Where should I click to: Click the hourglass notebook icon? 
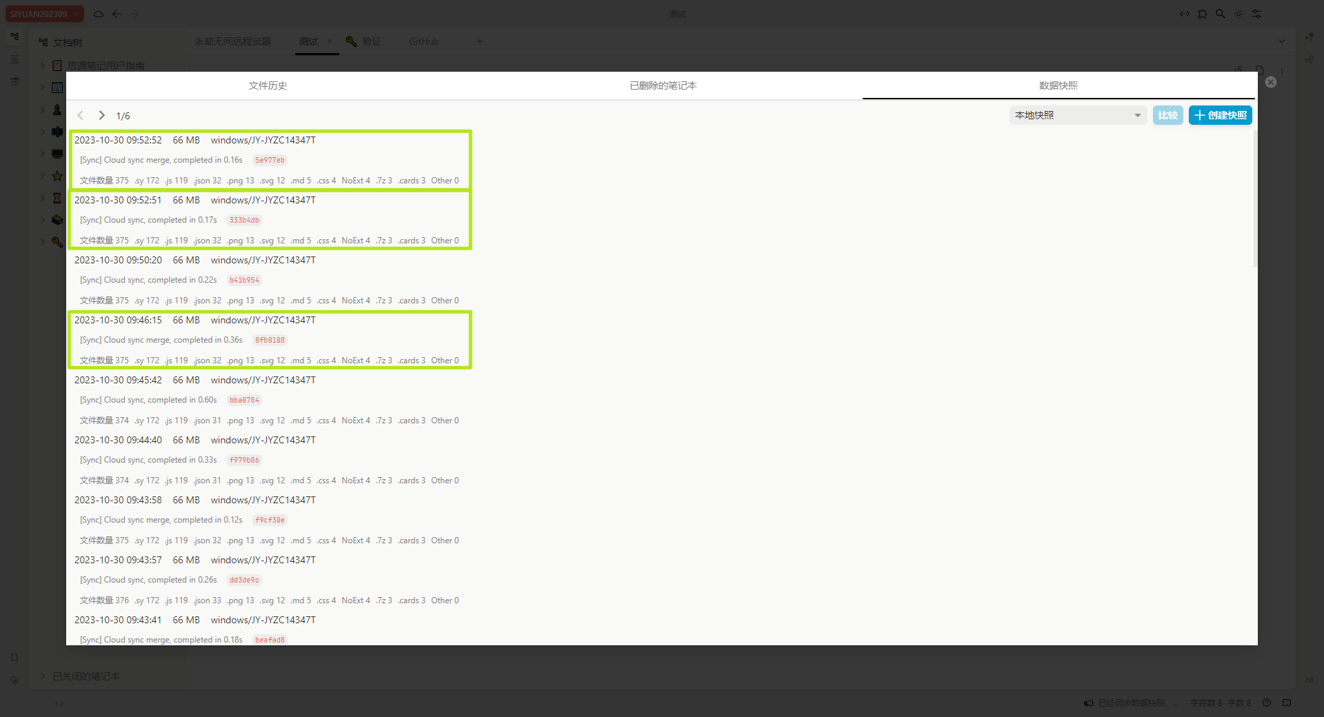(x=57, y=198)
